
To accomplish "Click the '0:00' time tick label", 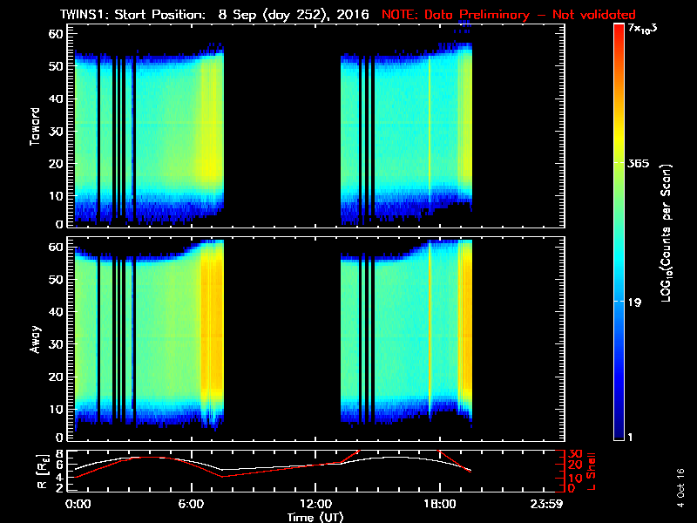I will coord(78,504).
